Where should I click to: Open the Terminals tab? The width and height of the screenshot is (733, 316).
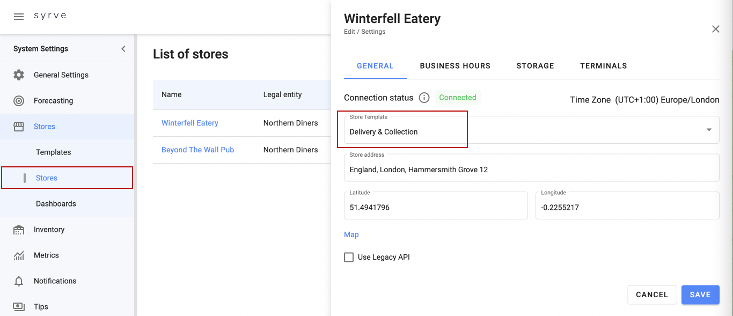(x=603, y=66)
